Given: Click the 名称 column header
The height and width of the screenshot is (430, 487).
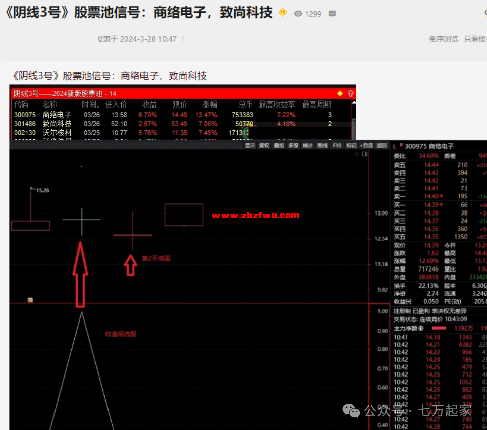Looking at the screenshot, I should point(50,104).
